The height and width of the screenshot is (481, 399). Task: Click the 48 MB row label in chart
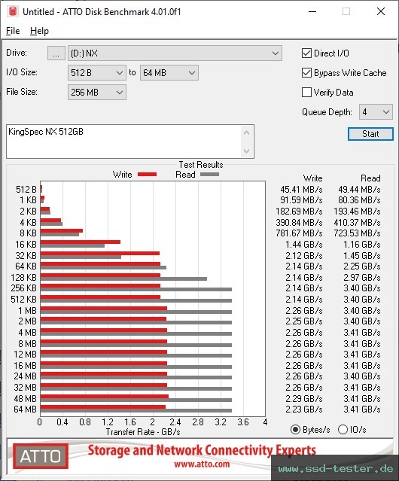[x=25, y=399]
